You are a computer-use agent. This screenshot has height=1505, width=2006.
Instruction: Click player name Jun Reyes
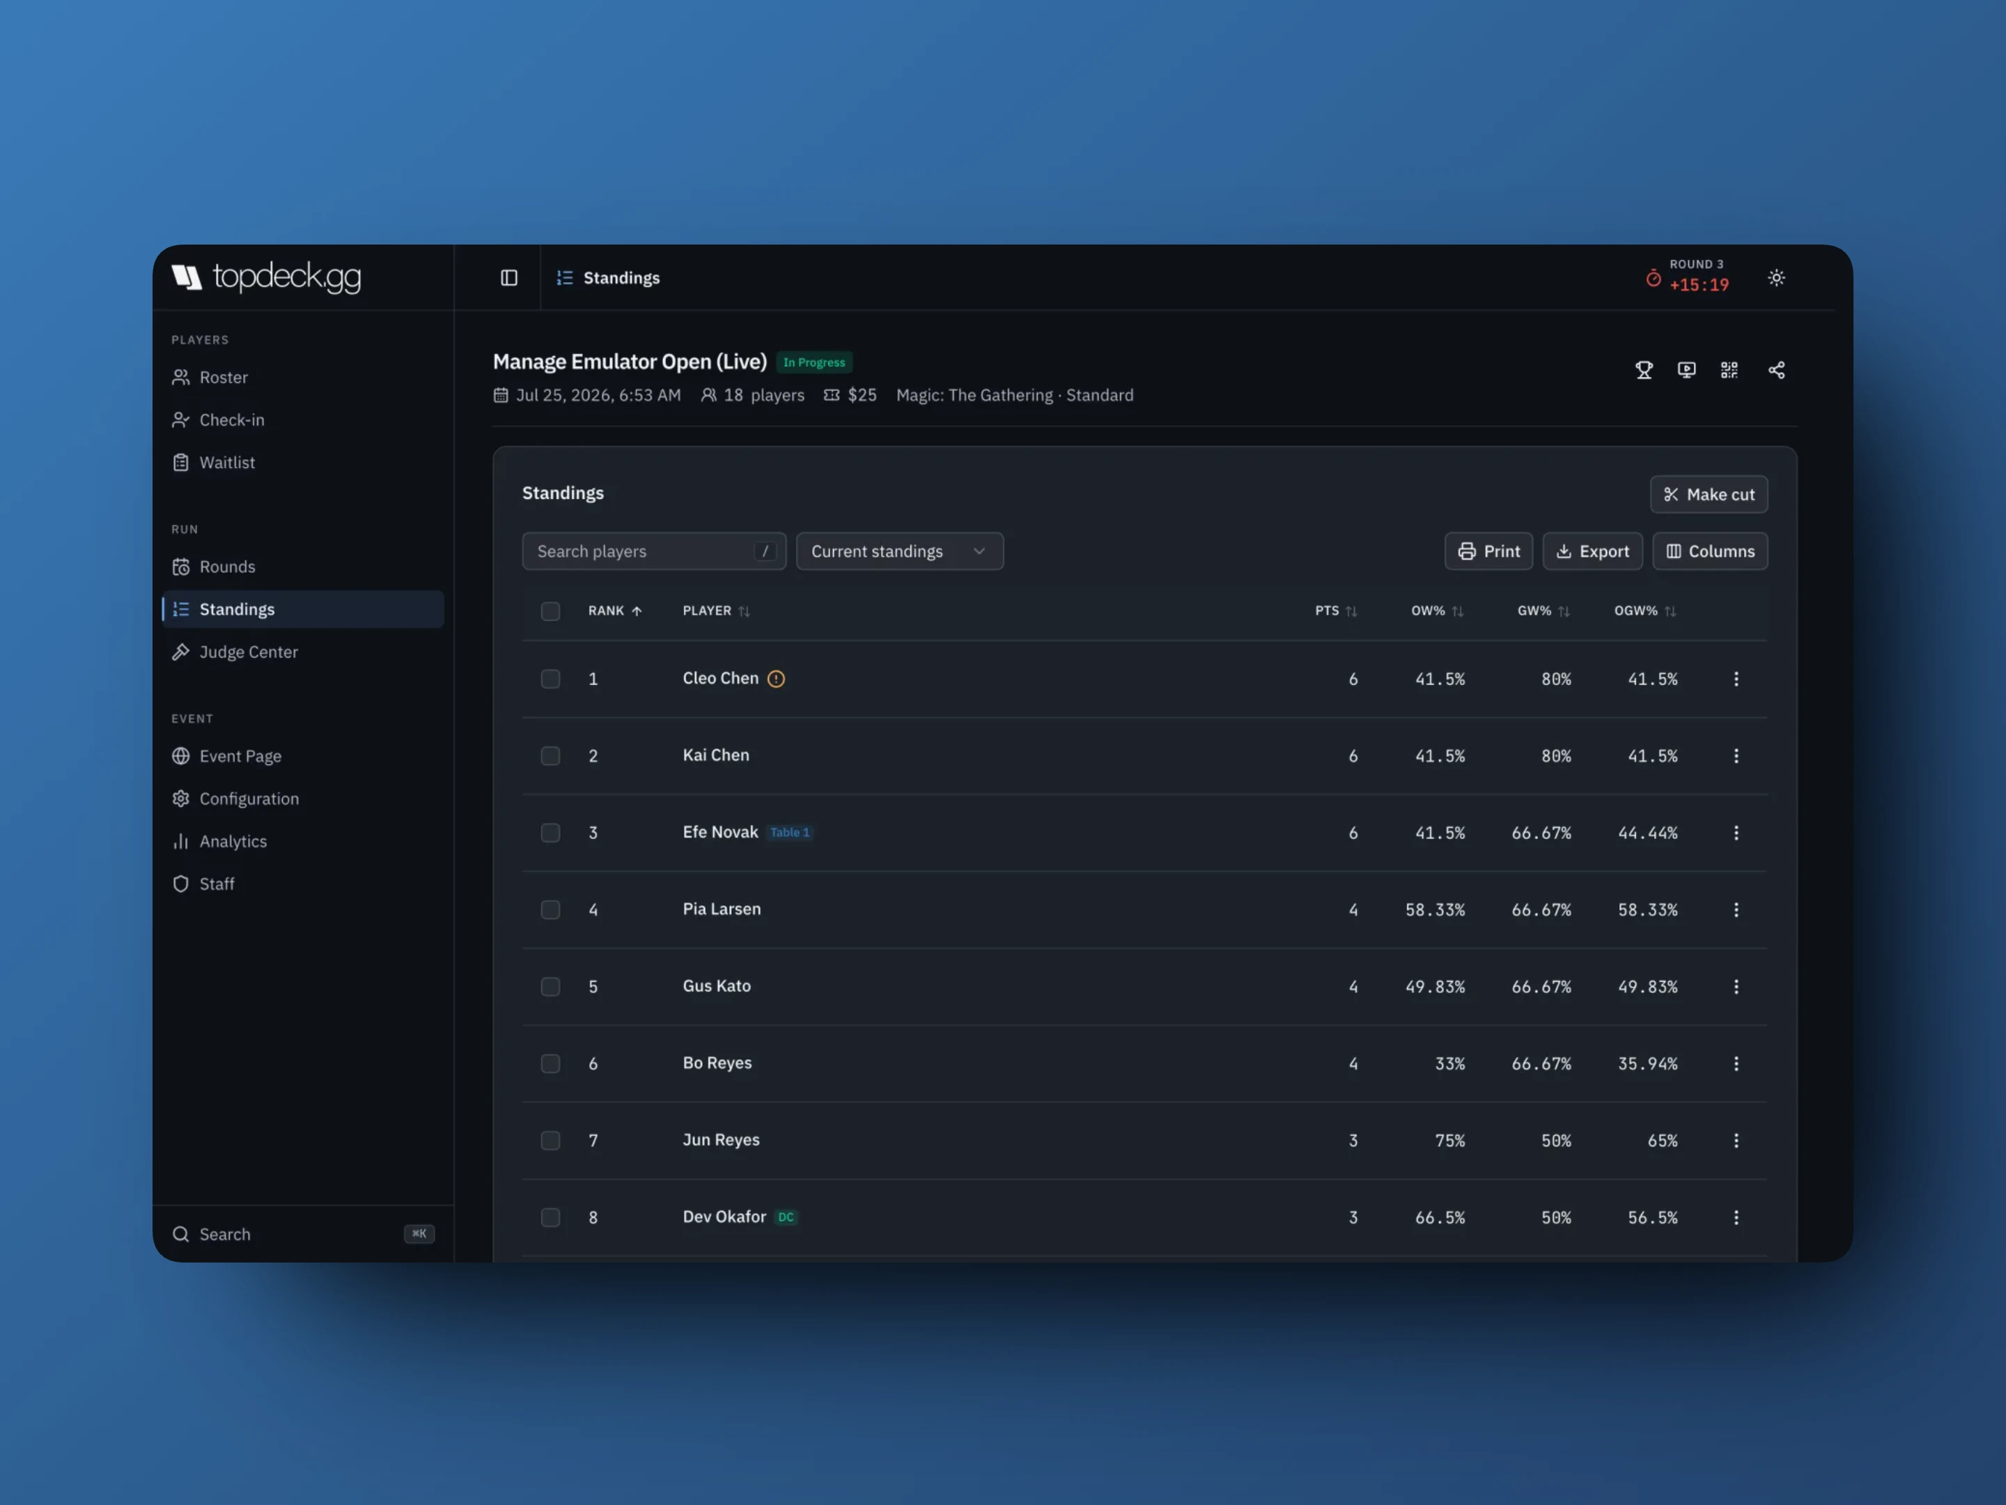coord(721,1141)
